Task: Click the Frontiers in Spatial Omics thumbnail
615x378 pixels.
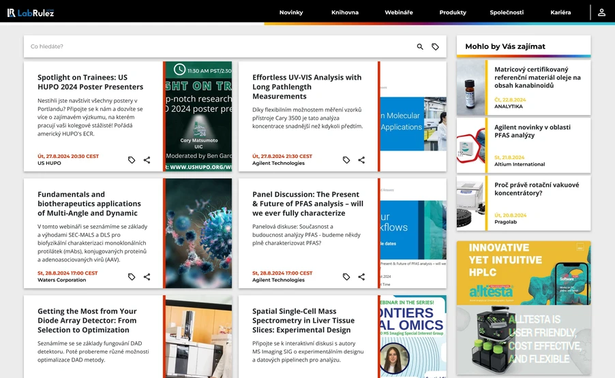Action: [x=413, y=336]
